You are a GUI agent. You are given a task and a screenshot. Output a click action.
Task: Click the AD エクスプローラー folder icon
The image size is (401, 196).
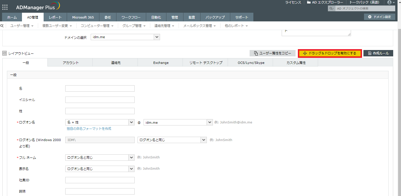click(x=309, y=2)
